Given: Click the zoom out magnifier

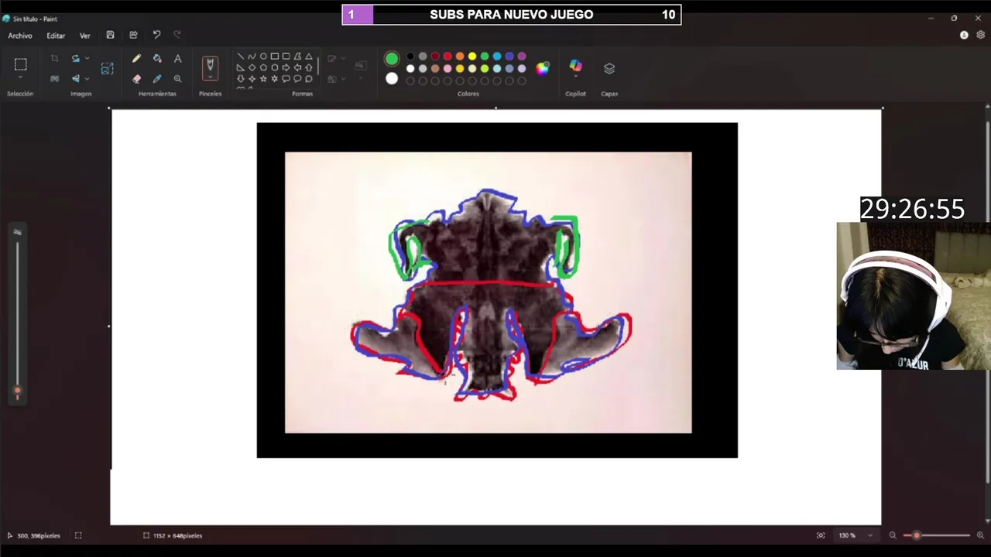Looking at the screenshot, I should [x=893, y=535].
